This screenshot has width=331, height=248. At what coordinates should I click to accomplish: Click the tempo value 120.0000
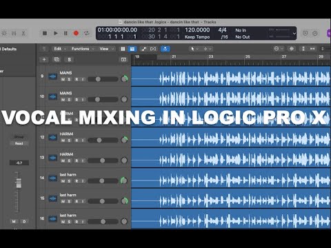pyautogui.click(x=197, y=30)
